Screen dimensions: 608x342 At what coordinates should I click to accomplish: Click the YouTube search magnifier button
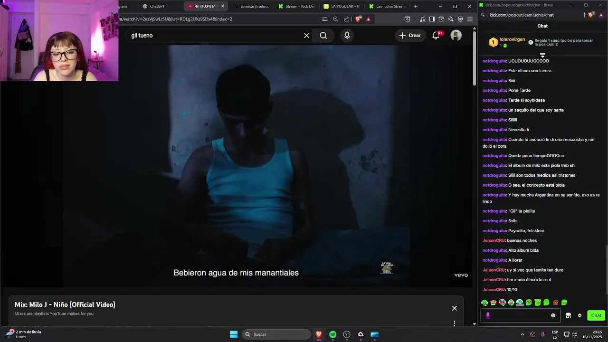[x=323, y=36]
